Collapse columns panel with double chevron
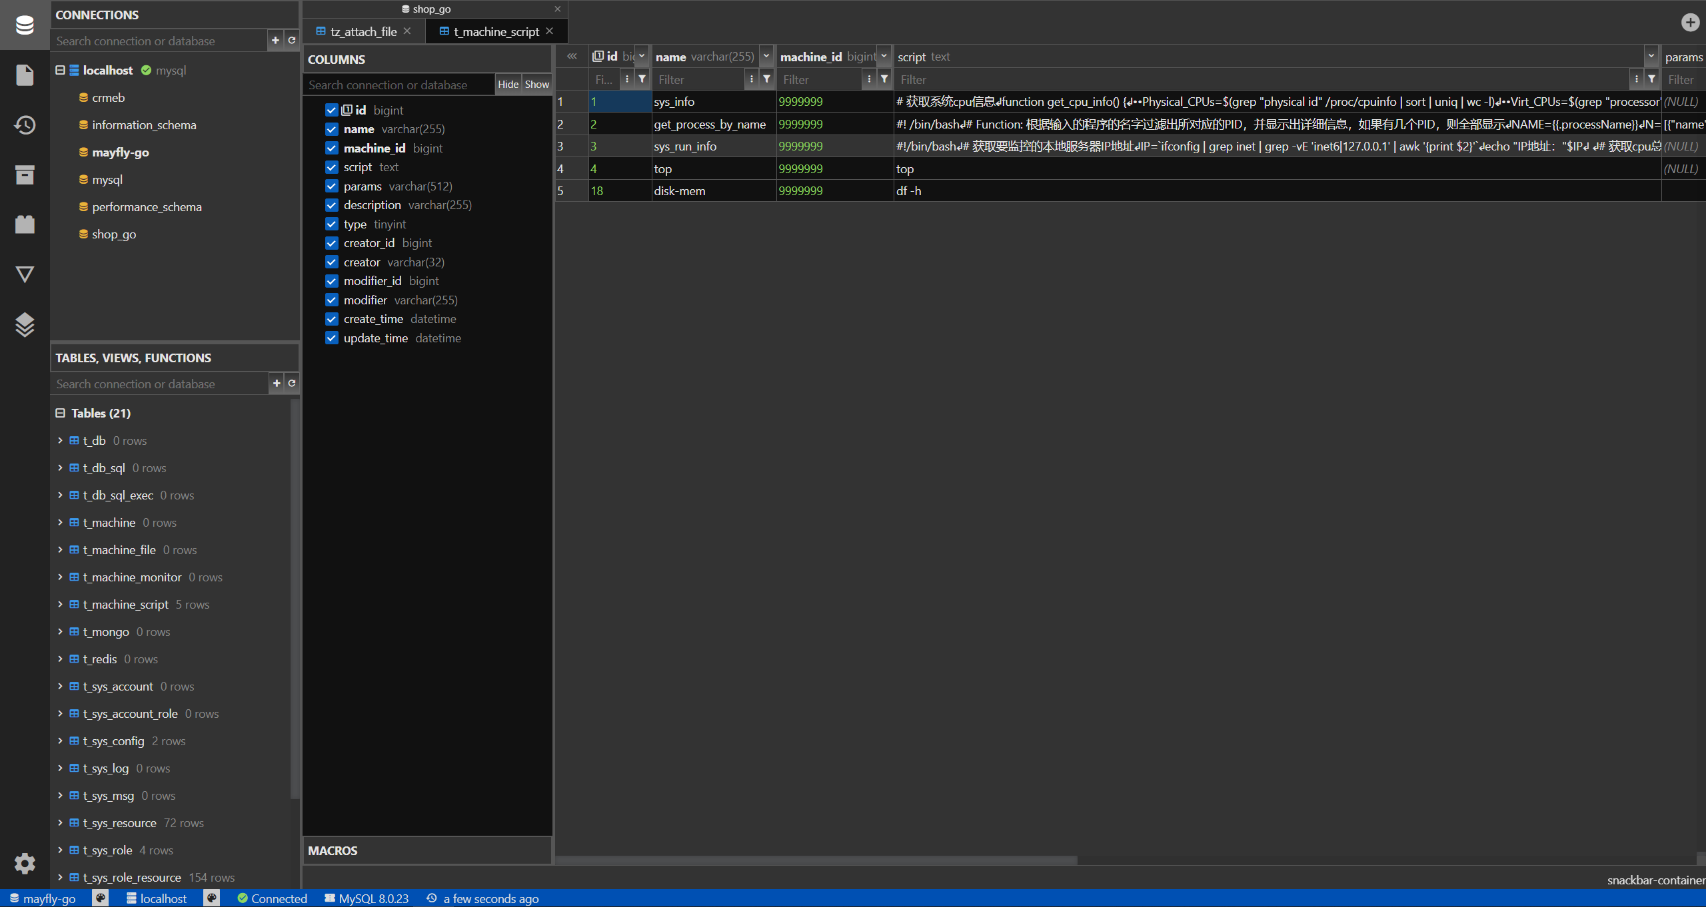The width and height of the screenshot is (1706, 907). pyautogui.click(x=572, y=57)
